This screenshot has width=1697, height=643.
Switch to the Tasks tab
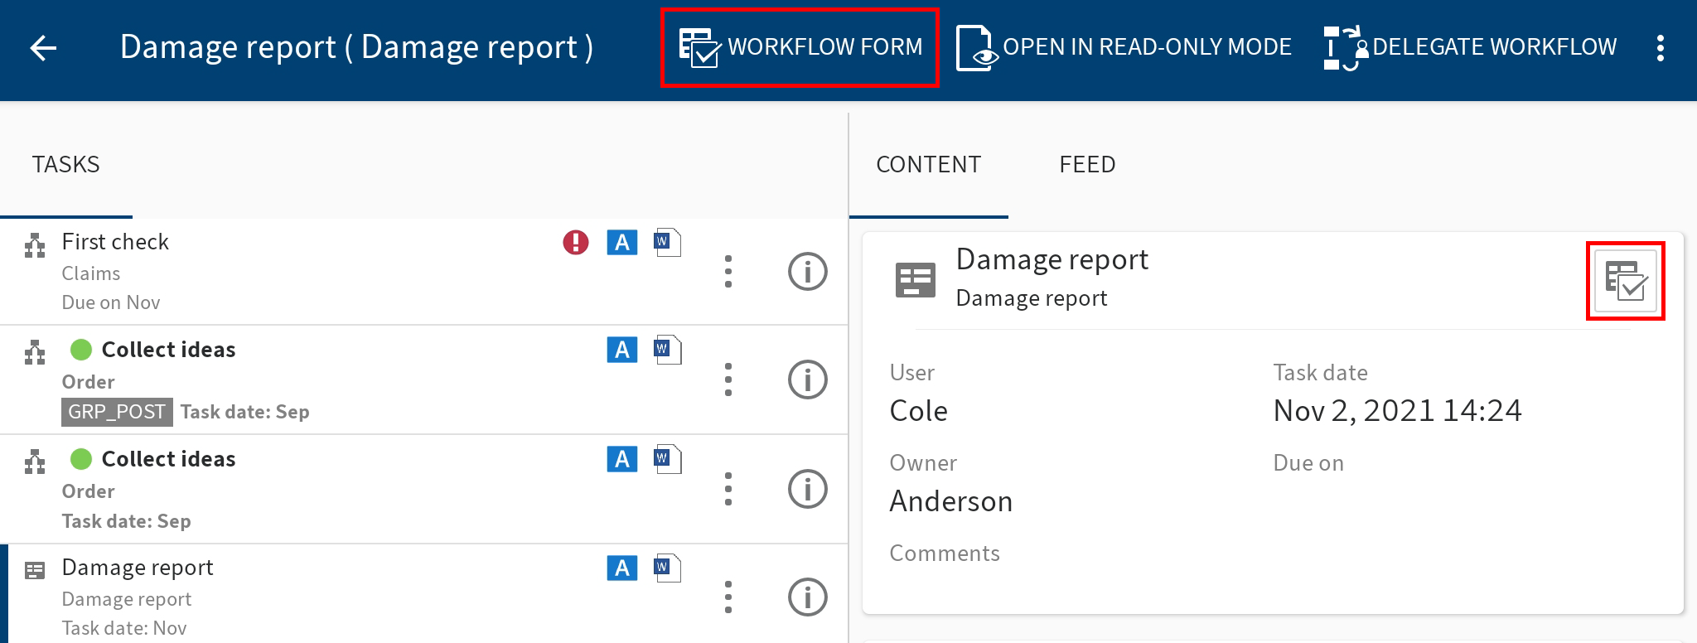click(x=66, y=164)
